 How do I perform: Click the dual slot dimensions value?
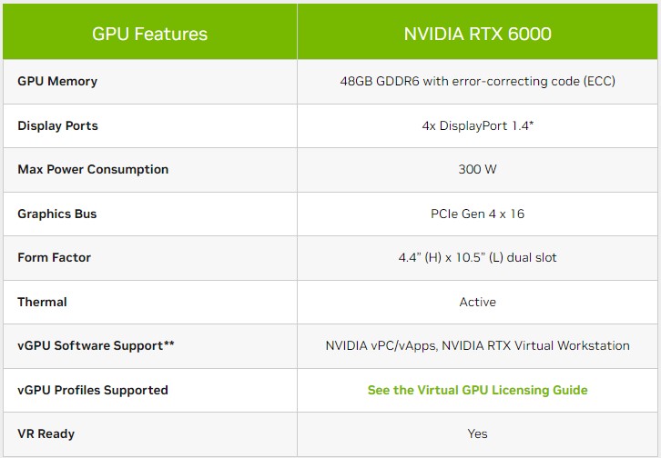pyautogui.click(x=477, y=257)
